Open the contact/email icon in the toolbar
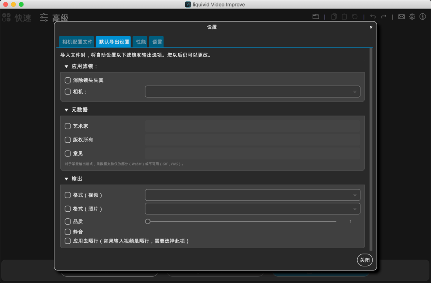 pyautogui.click(x=401, y=16)
